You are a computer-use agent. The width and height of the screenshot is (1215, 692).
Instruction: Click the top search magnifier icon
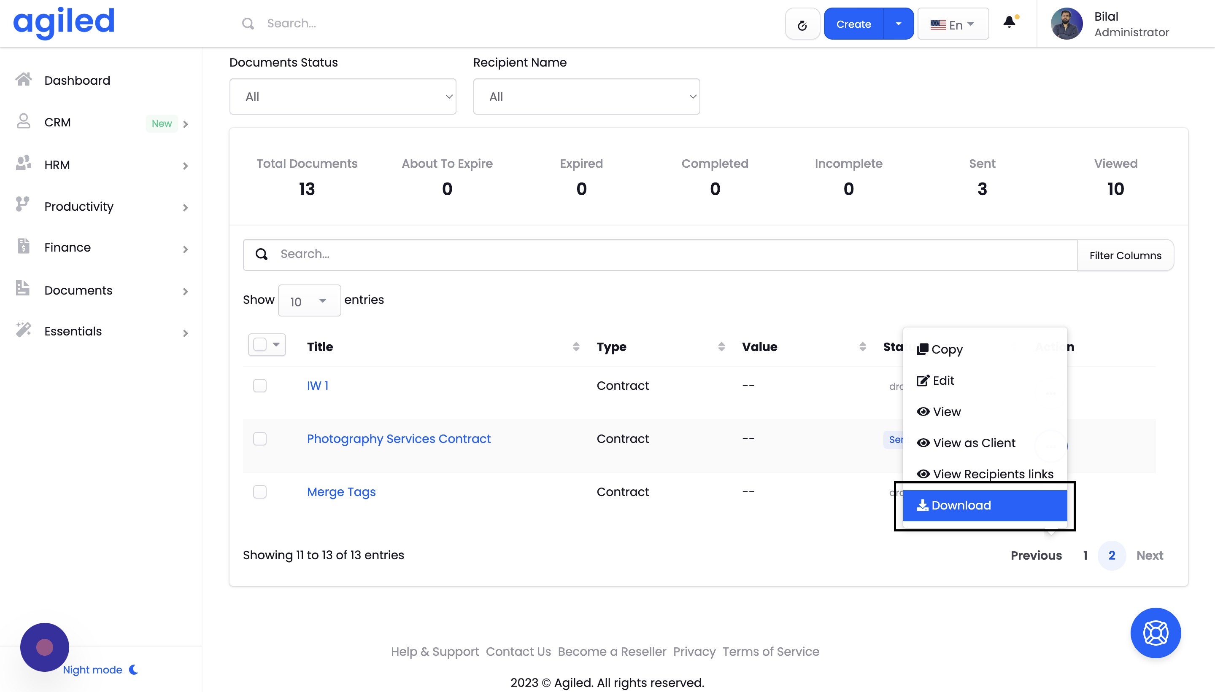point(248,23)
